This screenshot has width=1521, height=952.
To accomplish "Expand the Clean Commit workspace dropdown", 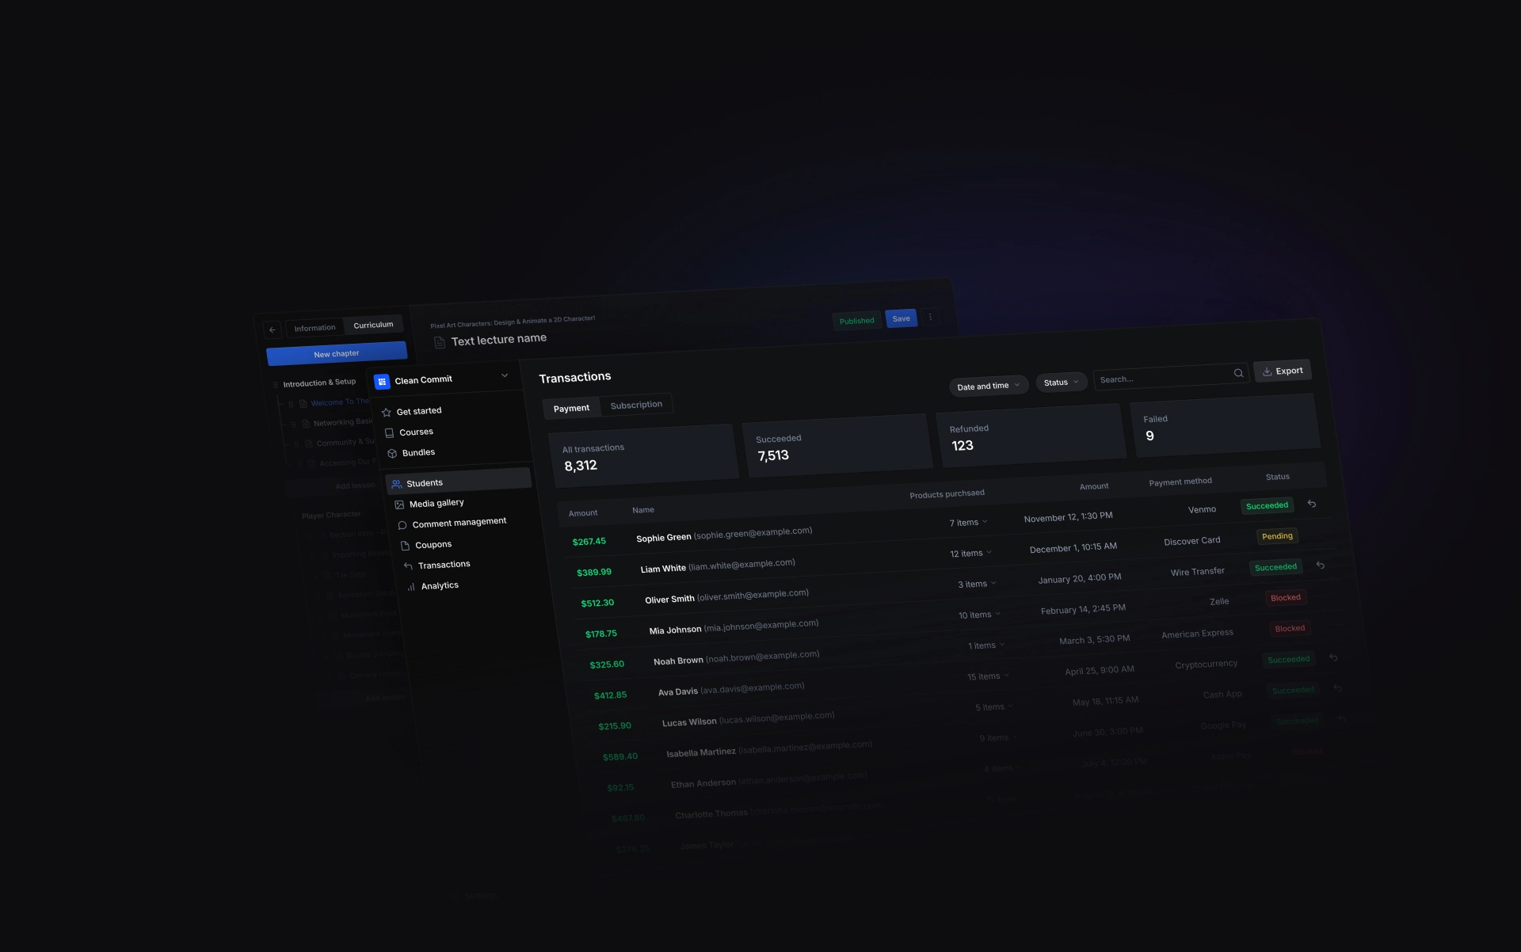I will pos(505,375).
